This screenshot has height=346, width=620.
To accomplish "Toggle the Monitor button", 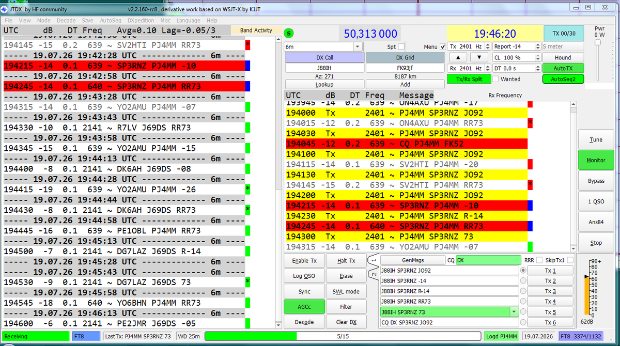I will click(596, 160).
